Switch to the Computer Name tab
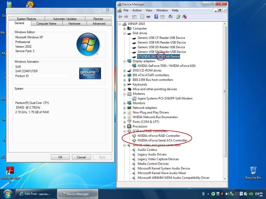This screenshot has height=199, width=266. tap(46, 24)
